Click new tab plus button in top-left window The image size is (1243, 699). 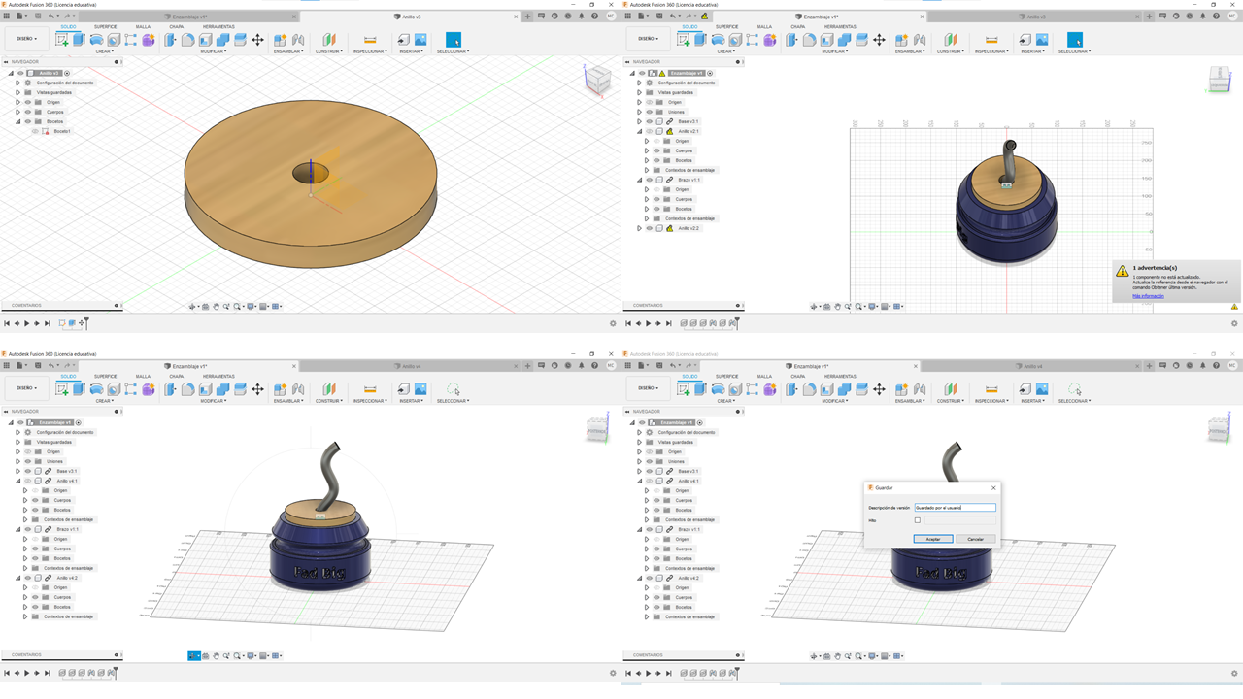click(x=528, y=17)
